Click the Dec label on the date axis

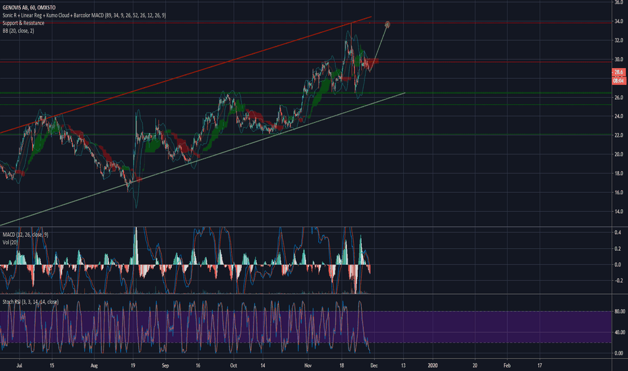[374, 366]
